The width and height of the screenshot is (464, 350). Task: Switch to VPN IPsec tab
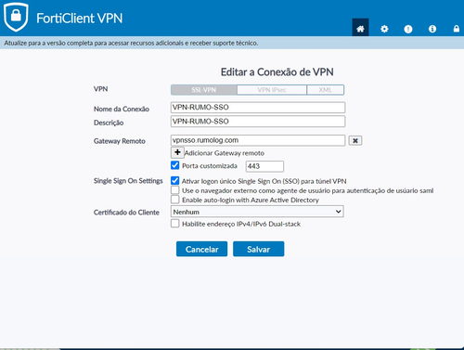click(272, 90)
